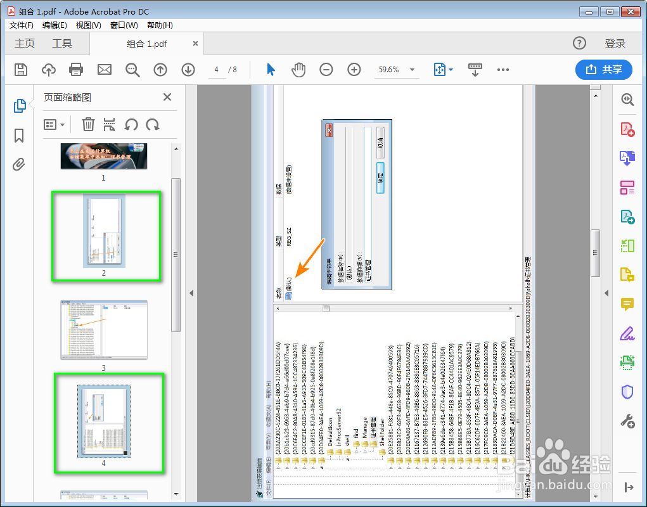Rotate selected pages counterclockwise
647x507 pixels.
click(131, 124)
